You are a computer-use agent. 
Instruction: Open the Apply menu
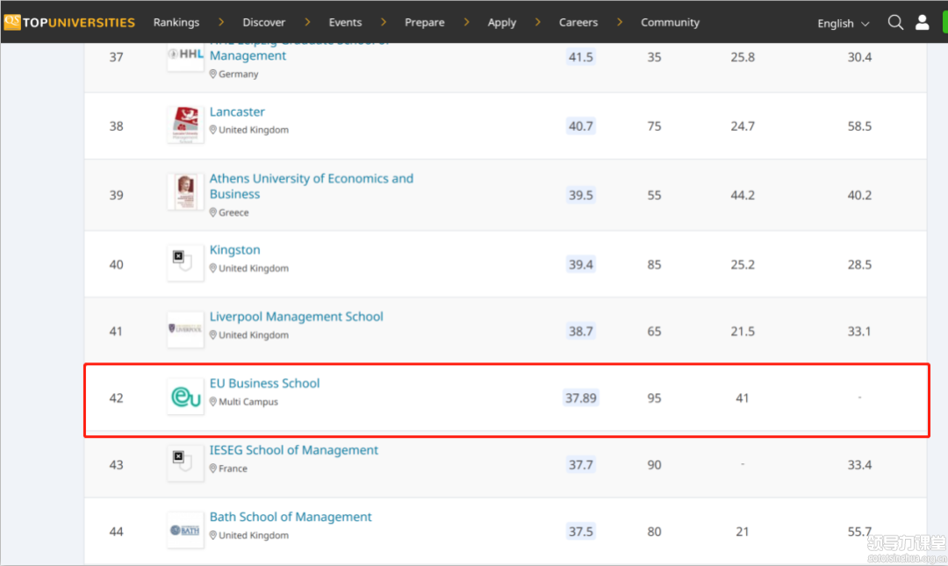click(x=502, y=22)
